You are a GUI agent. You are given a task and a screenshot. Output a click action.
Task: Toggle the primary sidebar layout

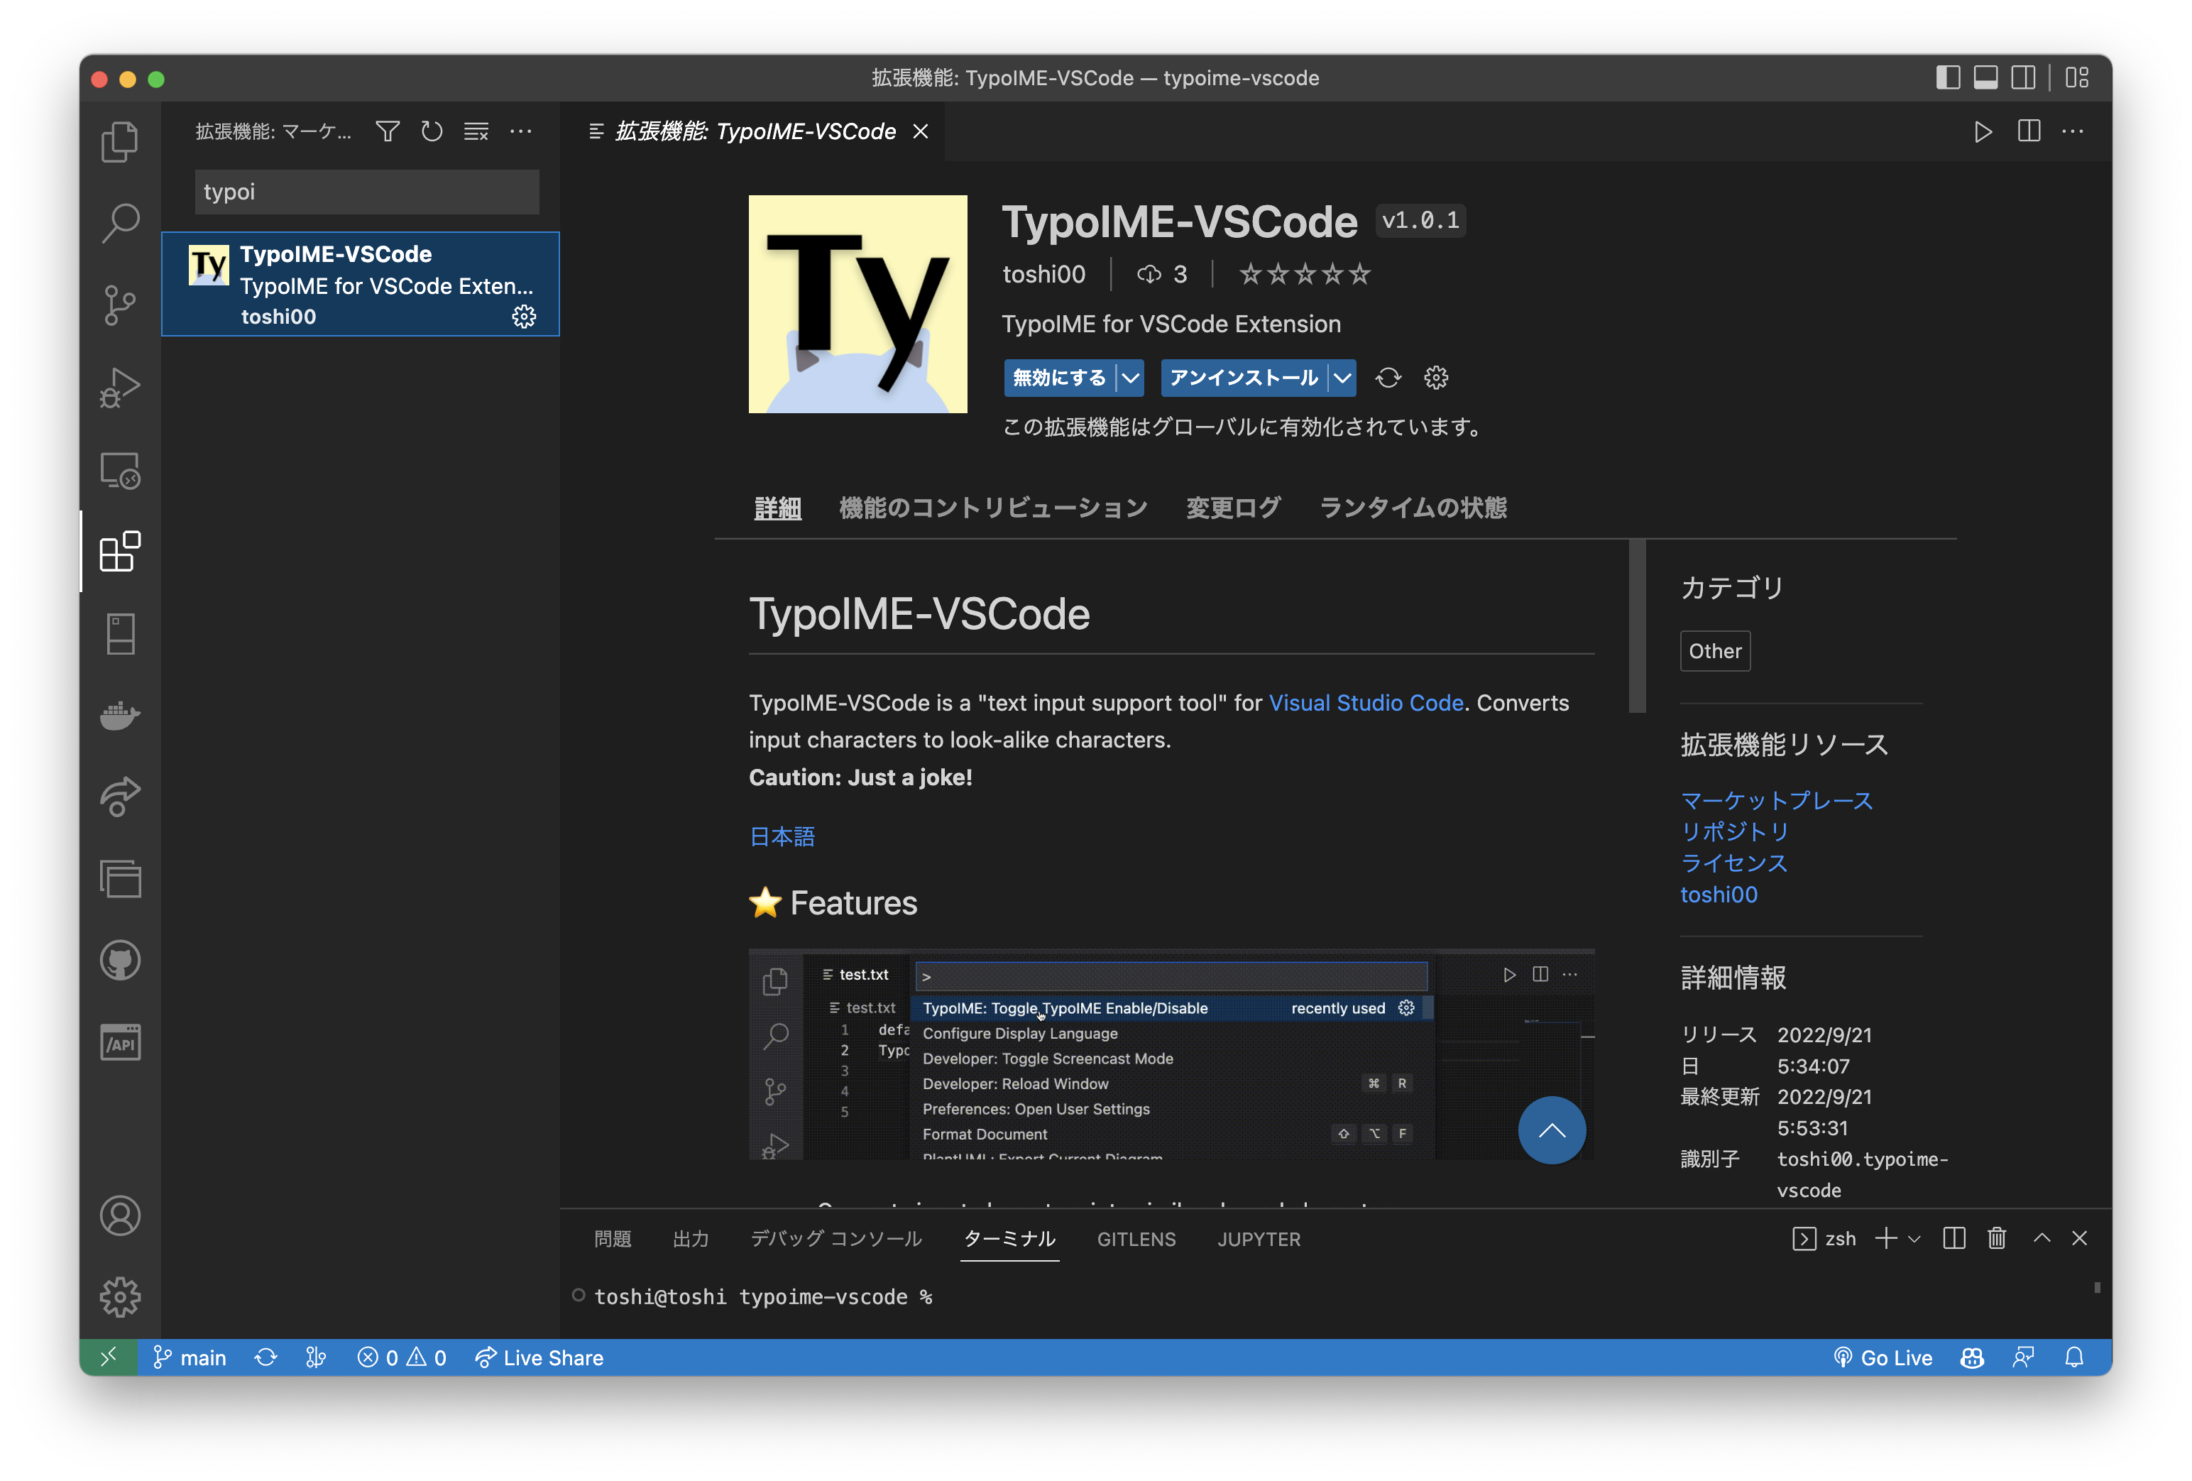point(1948,77)
